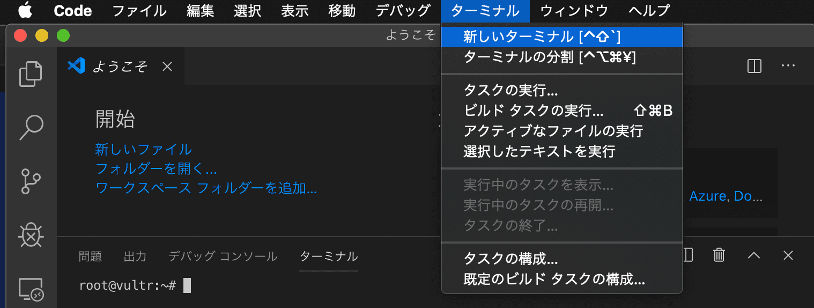
Task: Click the split editor icon
Action: tap(754, 66)
